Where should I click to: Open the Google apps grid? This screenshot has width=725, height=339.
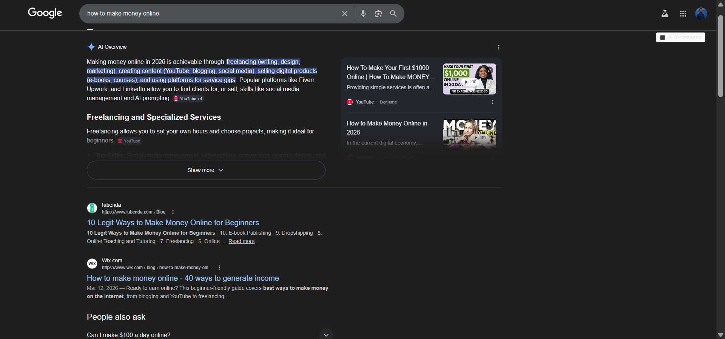point(683,14)
